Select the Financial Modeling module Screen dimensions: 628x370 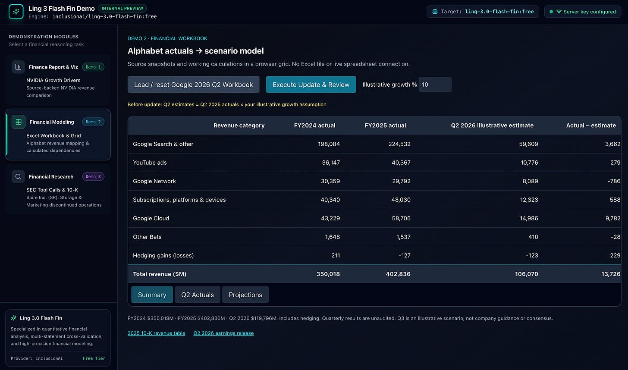click(x=58, y=135)
